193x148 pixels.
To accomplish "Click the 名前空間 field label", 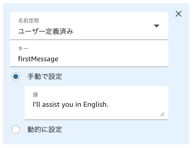I will coord(28,20).
